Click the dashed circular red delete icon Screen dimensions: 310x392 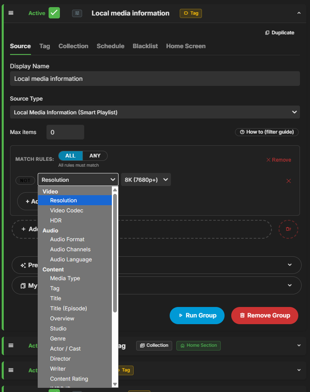pos(288,229)
